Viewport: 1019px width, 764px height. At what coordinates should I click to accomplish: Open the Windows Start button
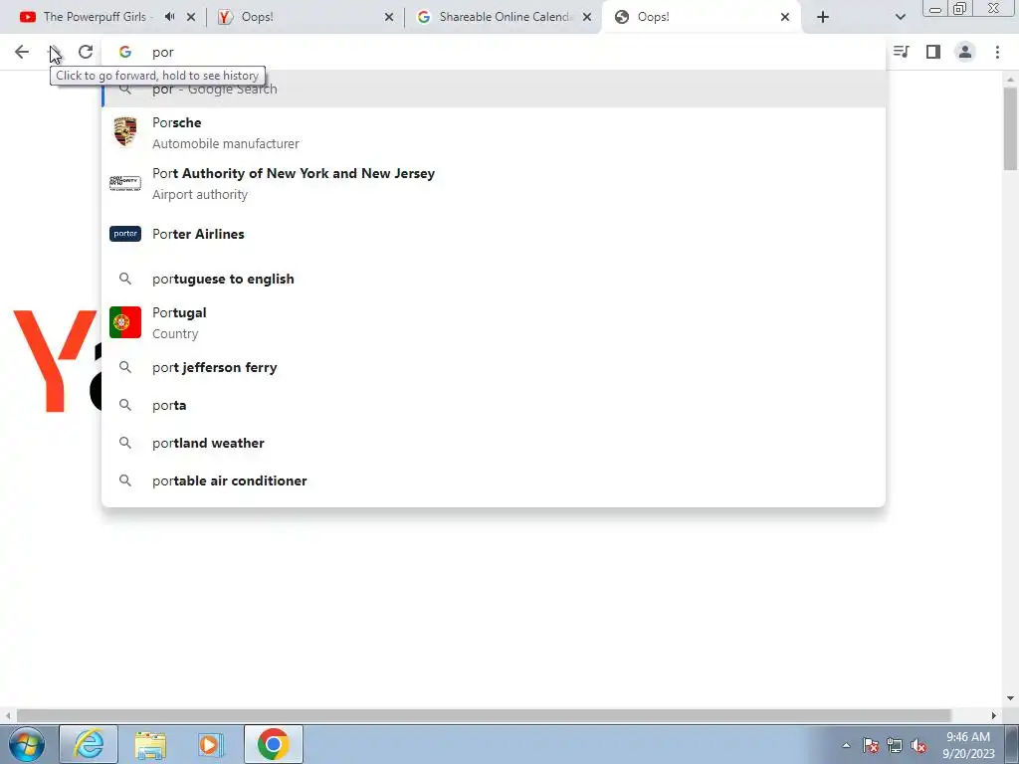point(27,744)
